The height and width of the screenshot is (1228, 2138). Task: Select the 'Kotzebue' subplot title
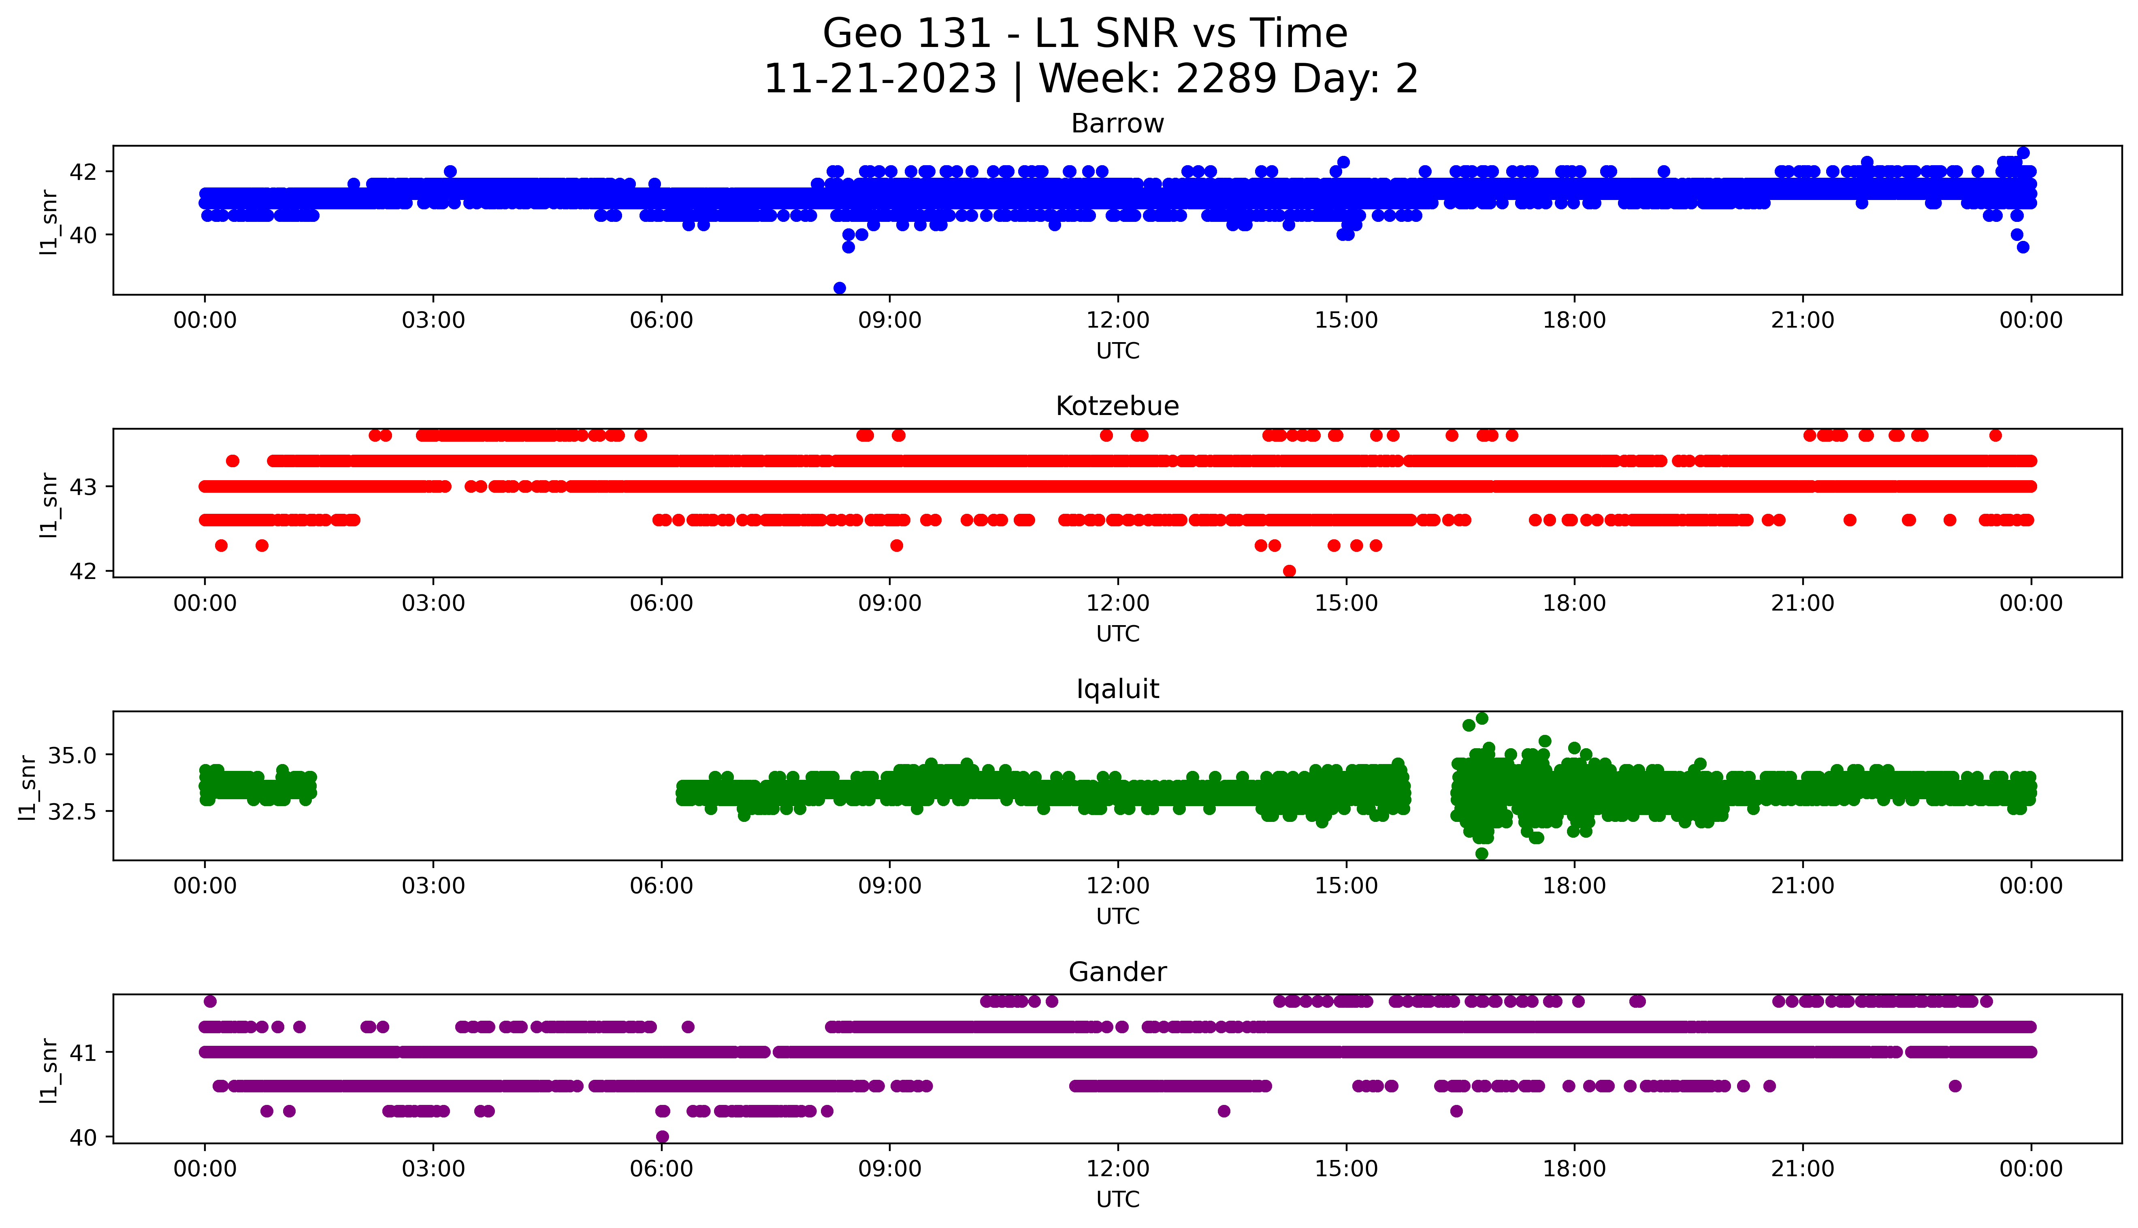click(1117, 406)
